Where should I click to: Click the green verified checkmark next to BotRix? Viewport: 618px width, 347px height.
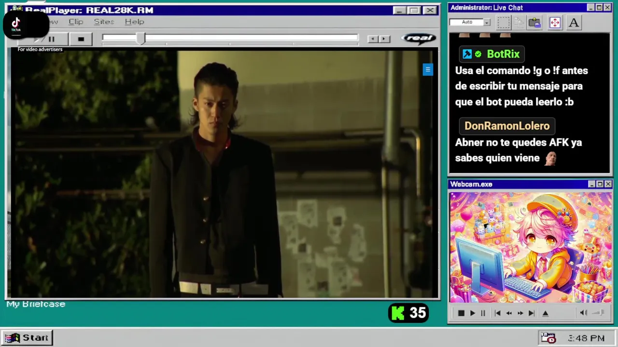point(478,54)
